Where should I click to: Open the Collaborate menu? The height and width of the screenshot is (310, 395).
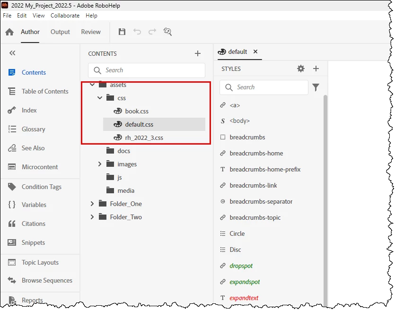tap(65, 16)
